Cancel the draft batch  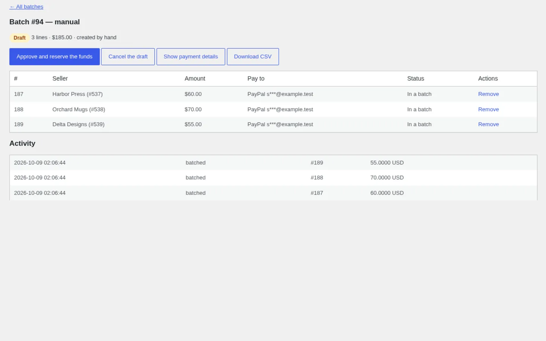(128, 56)
